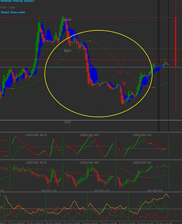
Task: Click the USDCAD M15 oscillator panel title
Action: coord(36,135)
